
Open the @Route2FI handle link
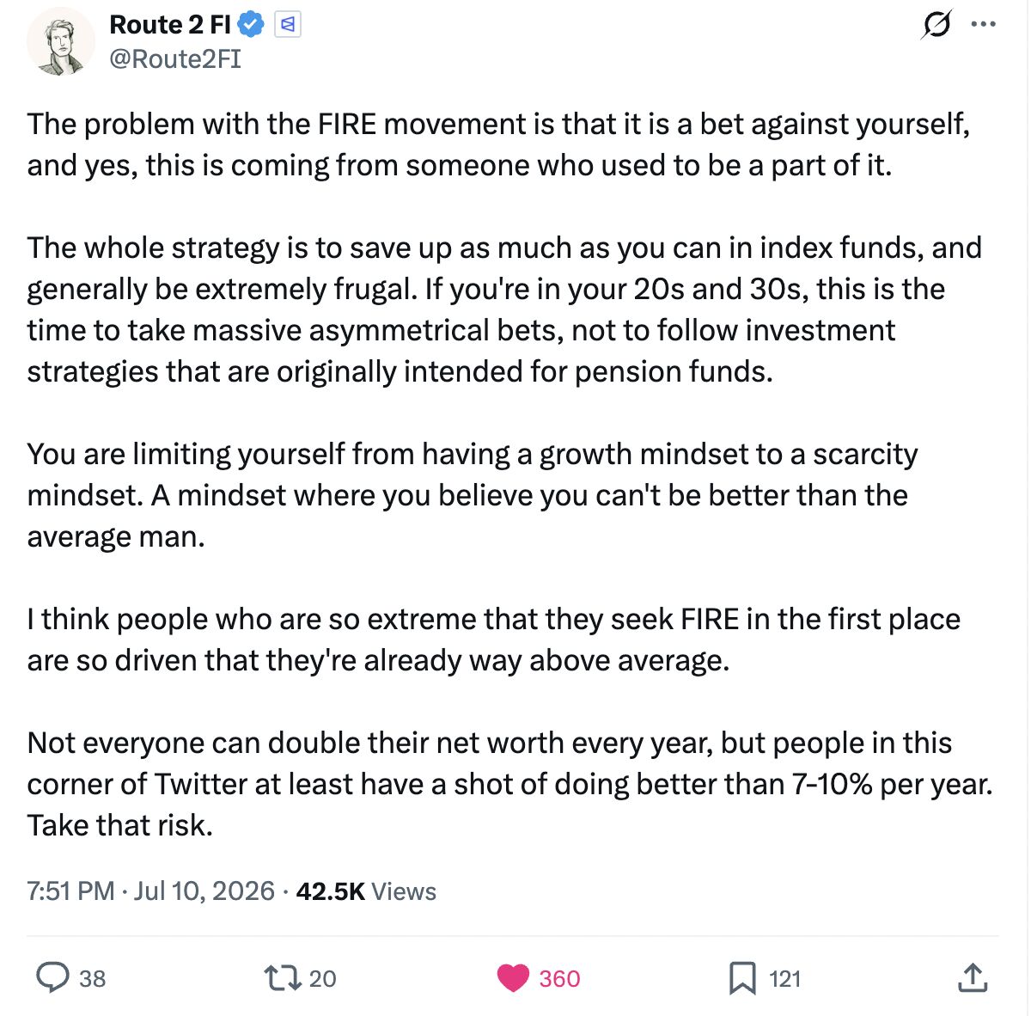tap(175, 58)
